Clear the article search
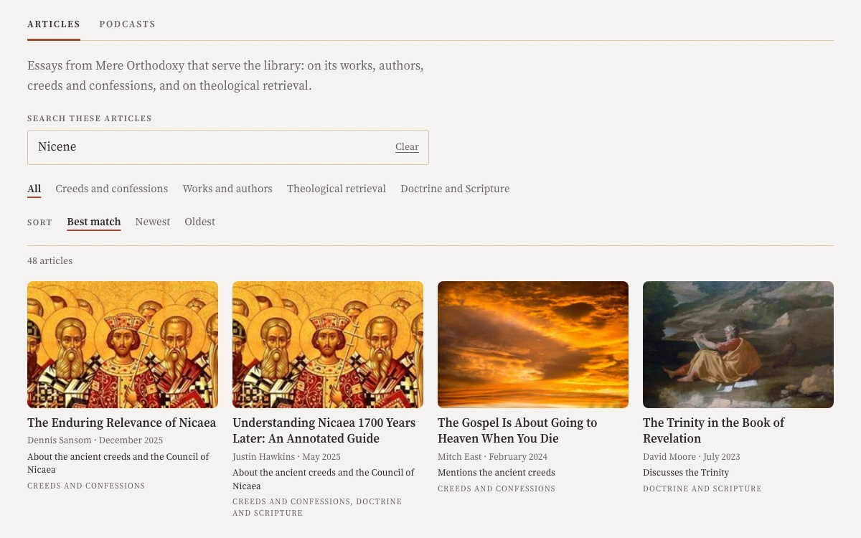Image resolution: width=861 pixels, height=538 pixels. (407, 147)
